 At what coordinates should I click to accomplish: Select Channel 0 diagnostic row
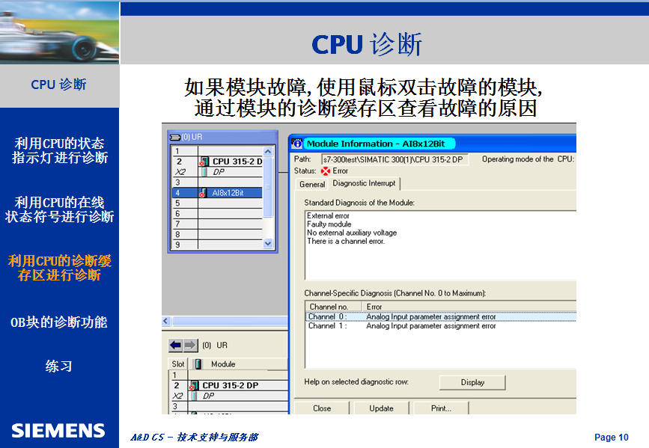pyautogui.click(x=441, y=316)
